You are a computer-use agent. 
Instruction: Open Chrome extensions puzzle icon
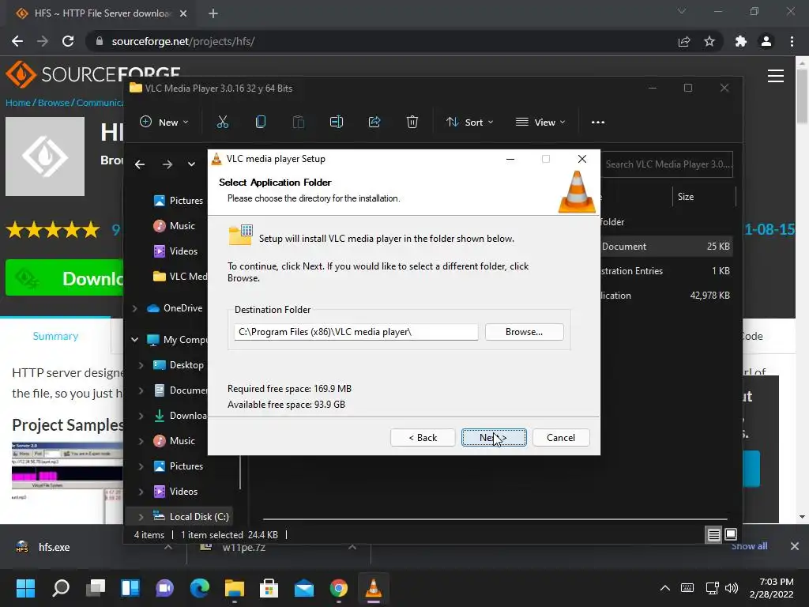pyautogui.click(x=741, y=41)
